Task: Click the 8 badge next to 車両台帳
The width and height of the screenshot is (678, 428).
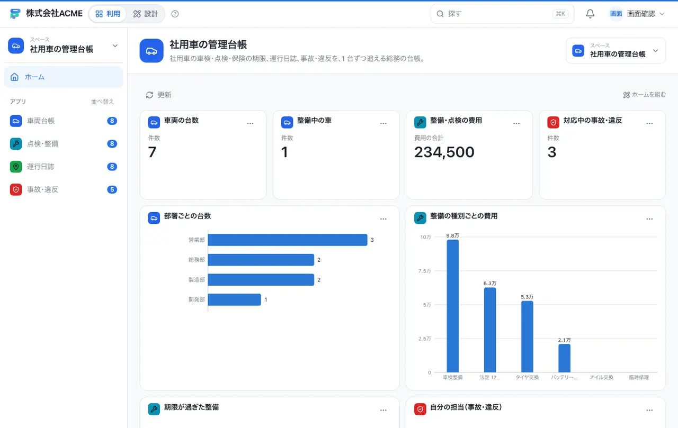Action: (x=112, y=121)
